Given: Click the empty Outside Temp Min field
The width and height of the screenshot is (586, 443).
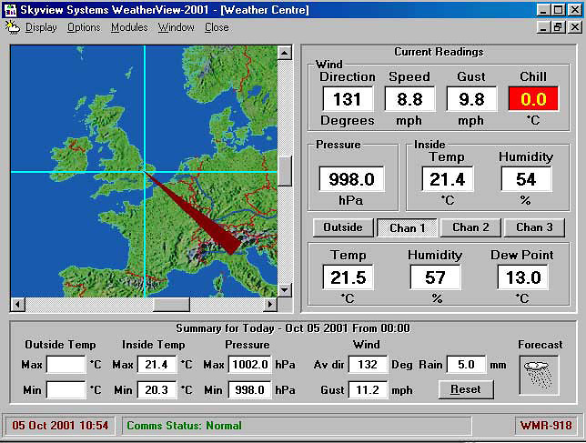Looking at the screenshot, I should 66,390.
